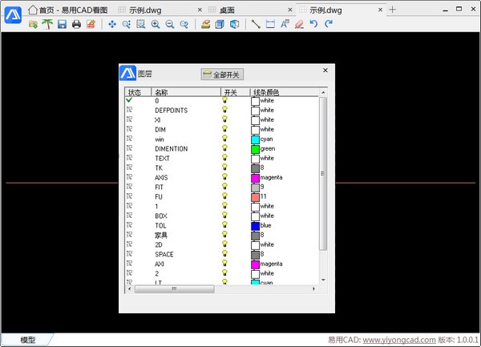The width and height of the screenshot is (481, 347).
Task: Click the 全部开关 button
Action: point(222,75)
